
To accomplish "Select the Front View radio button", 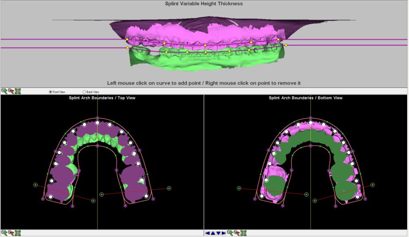I will pos(50,92).
